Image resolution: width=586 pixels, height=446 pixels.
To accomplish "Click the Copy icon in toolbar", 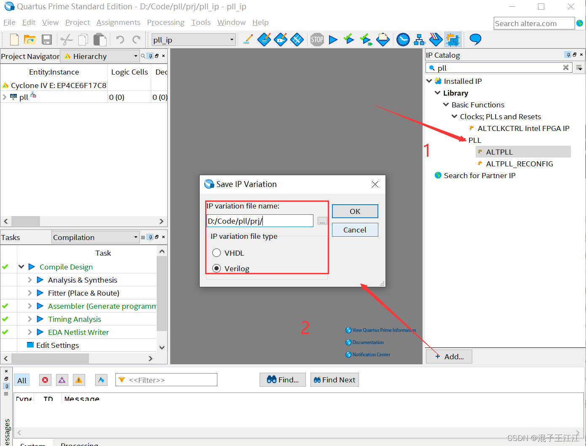I will [x=83, y=40].
